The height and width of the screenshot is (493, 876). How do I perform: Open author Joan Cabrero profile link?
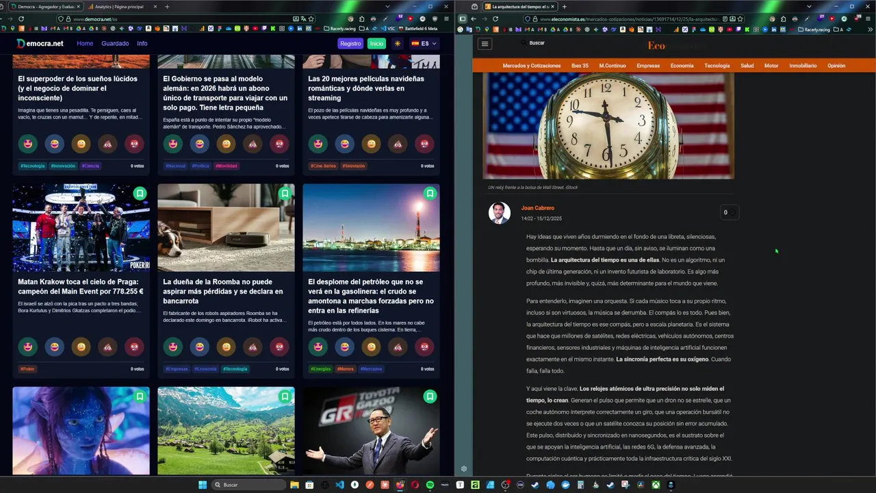click(x=538, y=208)
